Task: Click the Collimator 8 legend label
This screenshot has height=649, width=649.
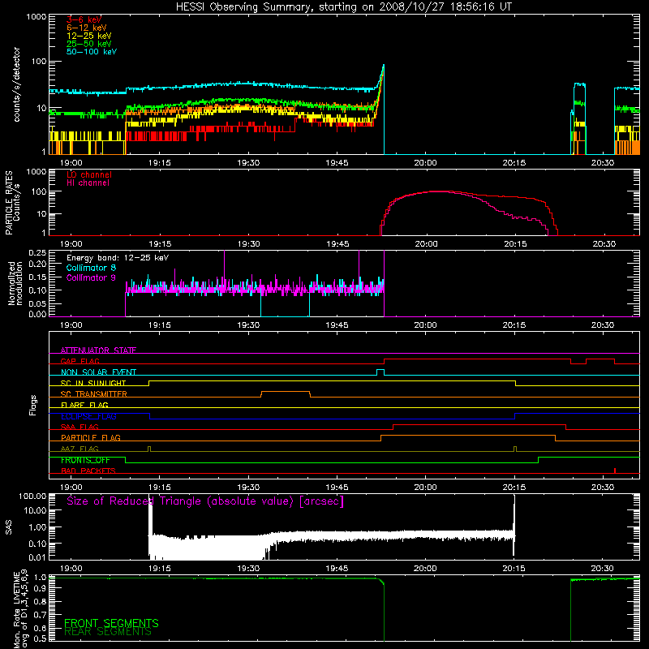Action: coord(91,268)
